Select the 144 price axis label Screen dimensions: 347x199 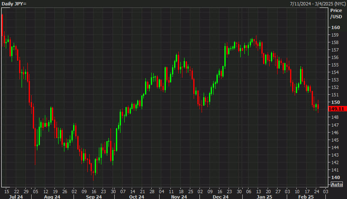click(x=335, y=147)
